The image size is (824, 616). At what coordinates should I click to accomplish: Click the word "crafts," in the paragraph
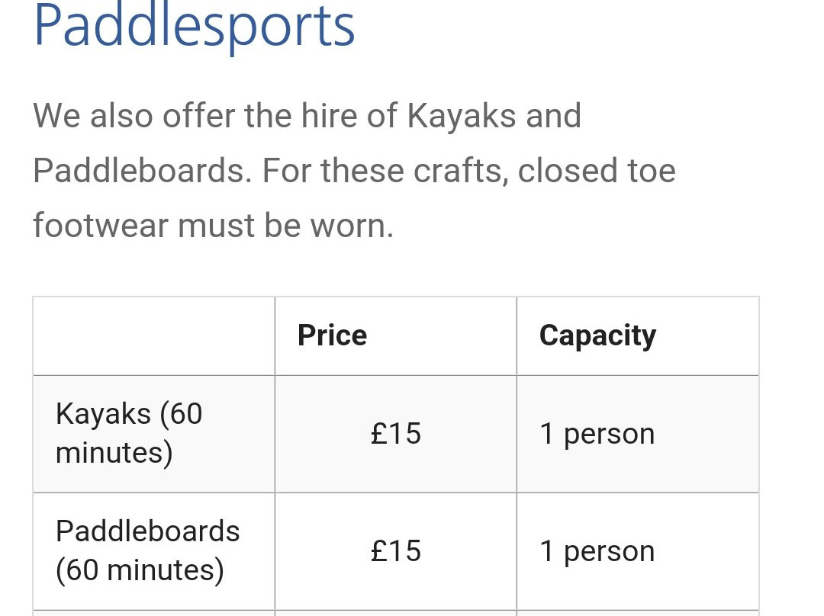coord(461,171)
